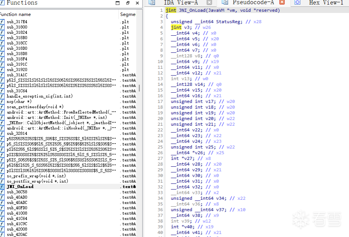The image size is (349, 237).
Task: Select function sub_318B0 in the list
Action: click(x=17, y=38)
